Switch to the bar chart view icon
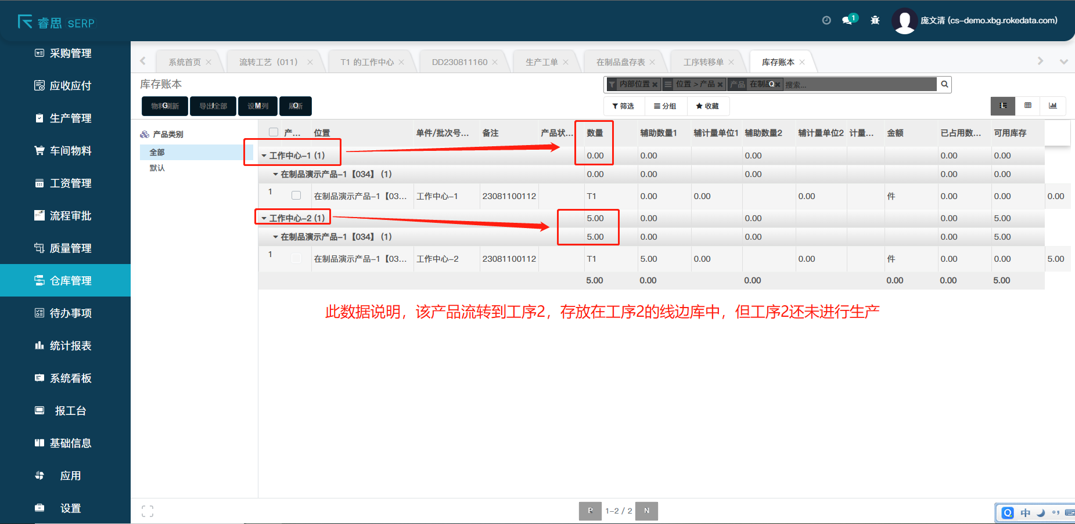1075x524 pixels. tap(1052, 106)
